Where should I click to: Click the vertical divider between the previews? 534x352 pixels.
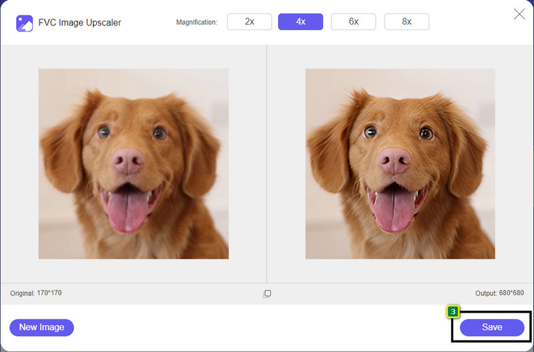[x=267, y=164]
